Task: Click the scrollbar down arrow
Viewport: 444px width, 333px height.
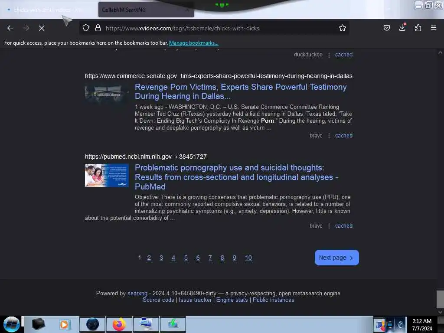Action: pos(440,312)
